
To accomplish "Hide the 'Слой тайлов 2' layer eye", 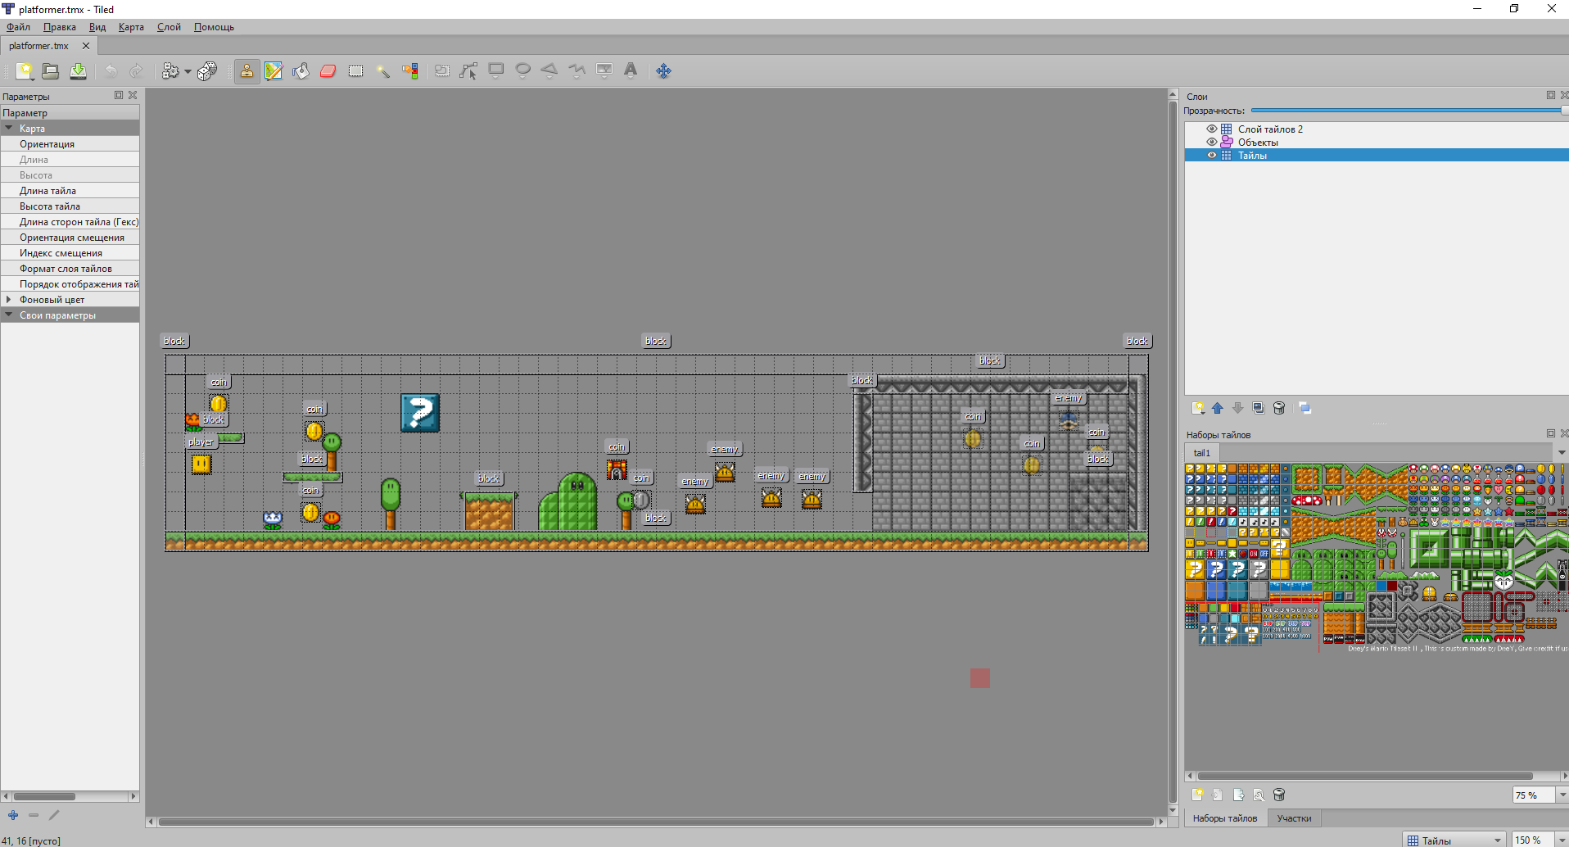I will coord(1212,129).
